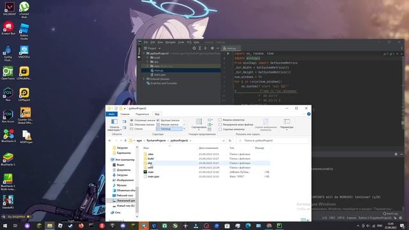Select main.py in the PyCharm Project tree

point(159,70)
